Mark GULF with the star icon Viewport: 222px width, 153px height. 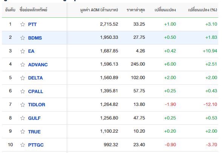coord(23,118)
